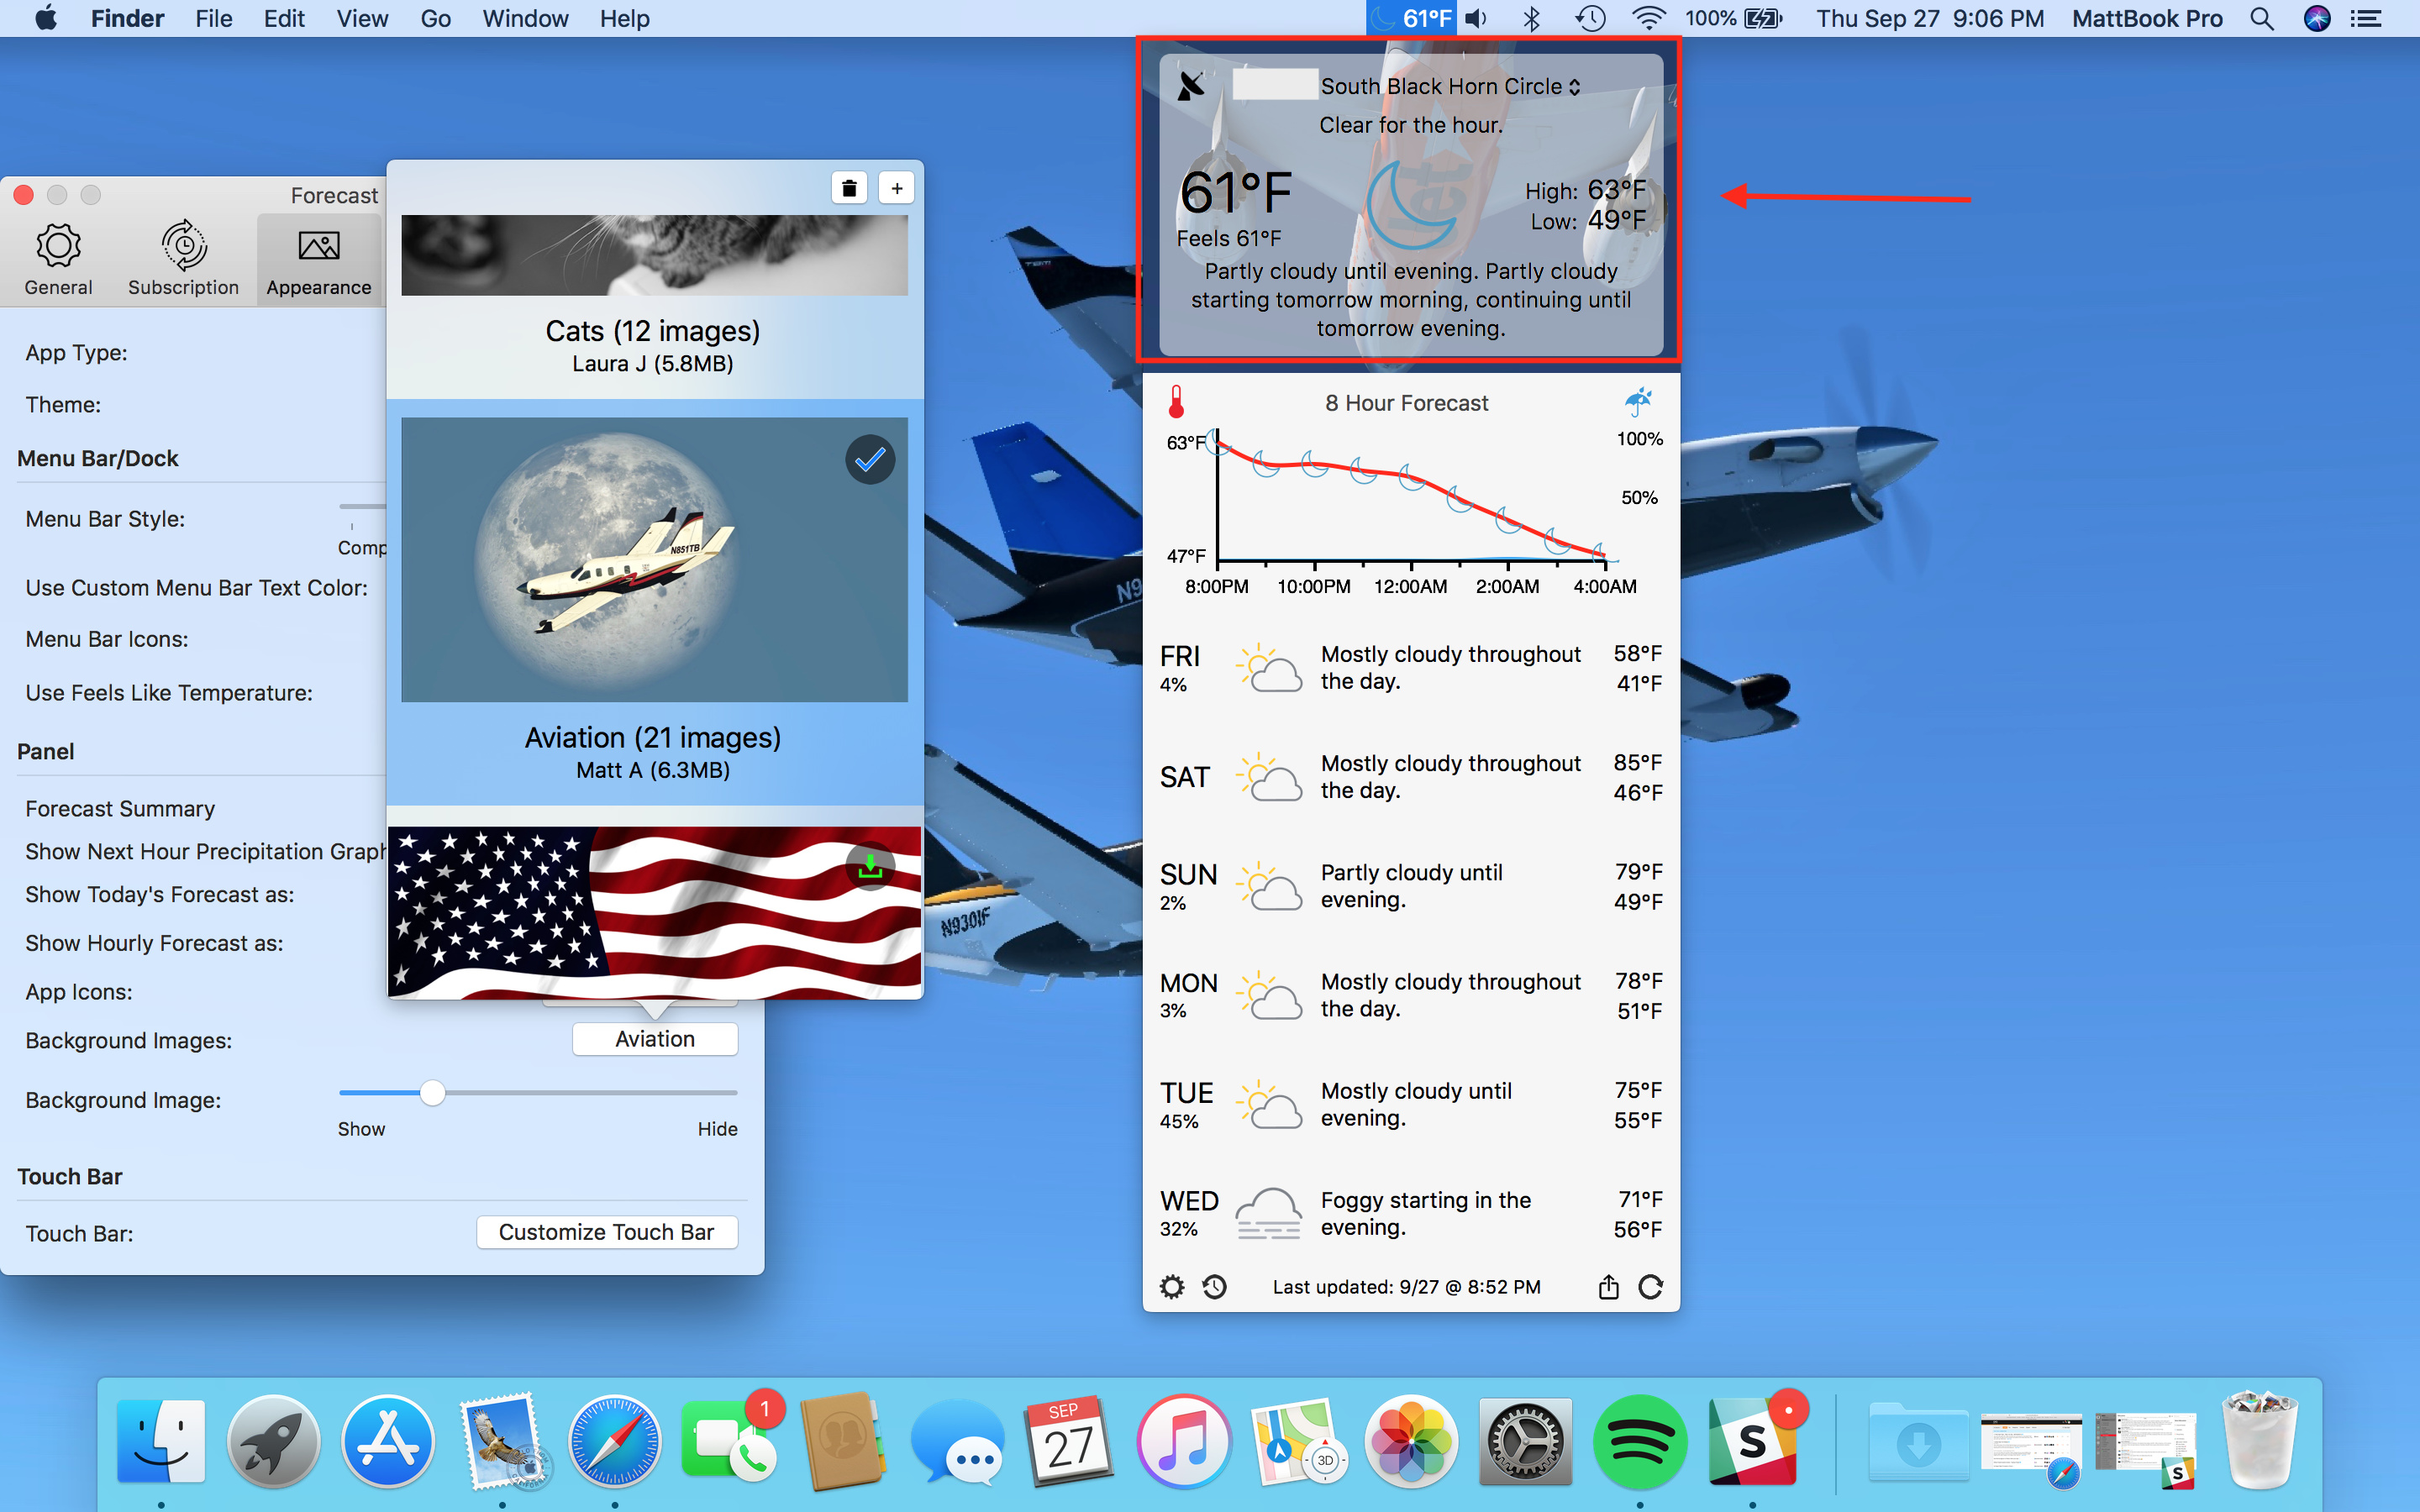Open the Window menu in the menu bar
This screenshot has height=1512, width=2420.
(x=525, y=18)
